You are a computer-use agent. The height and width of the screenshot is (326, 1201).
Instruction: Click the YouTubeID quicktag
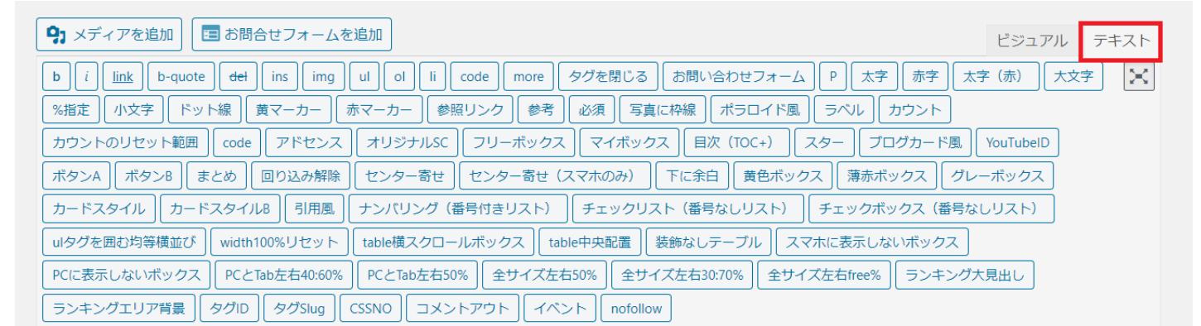point(1017,143)
